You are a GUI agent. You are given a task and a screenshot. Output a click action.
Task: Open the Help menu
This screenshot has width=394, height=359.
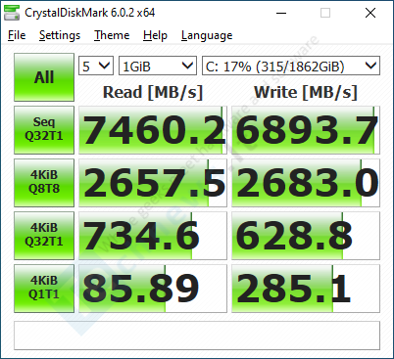pos(155,35)
